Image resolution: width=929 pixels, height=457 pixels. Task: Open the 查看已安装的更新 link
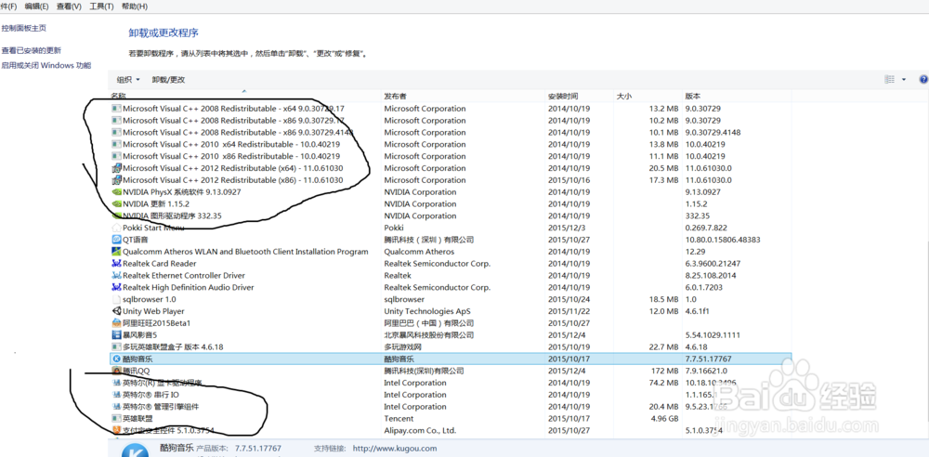click(31, 50)
